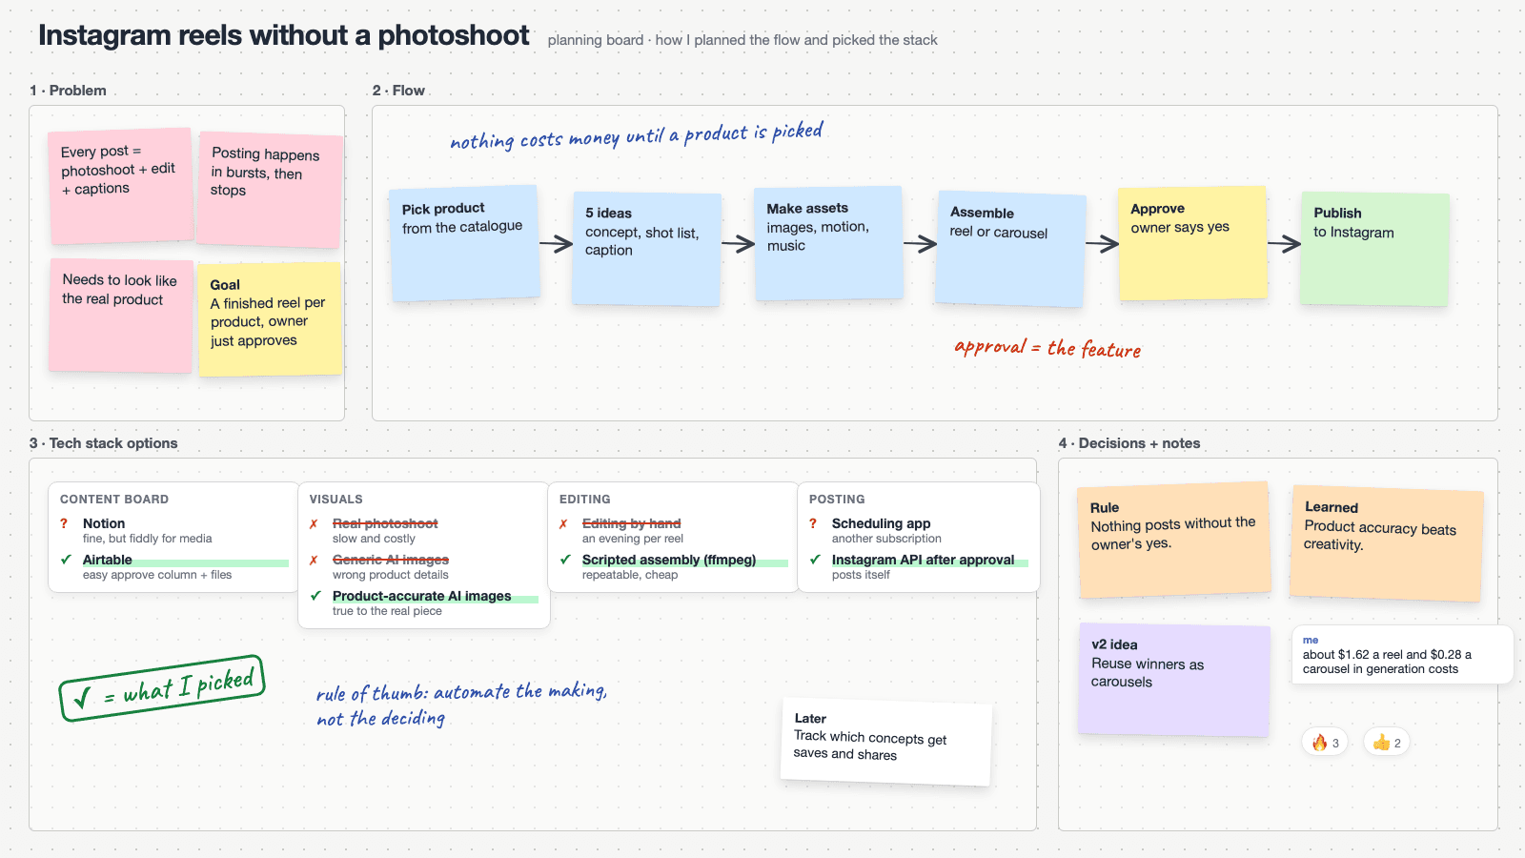Select the Make assets sticky note

pos(828,244)
